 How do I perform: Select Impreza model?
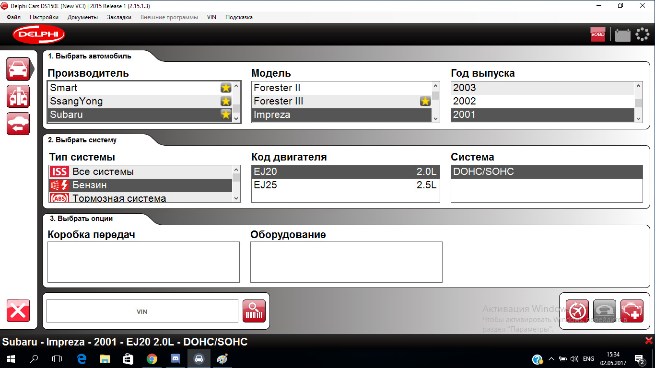pyautogui.click(x=341, y=115)
